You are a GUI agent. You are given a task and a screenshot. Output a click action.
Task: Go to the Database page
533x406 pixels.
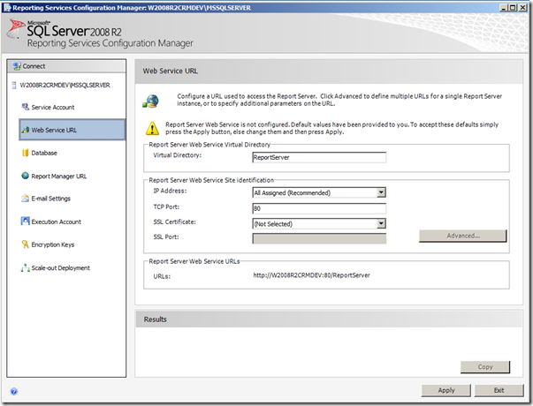tap(44, 153)
